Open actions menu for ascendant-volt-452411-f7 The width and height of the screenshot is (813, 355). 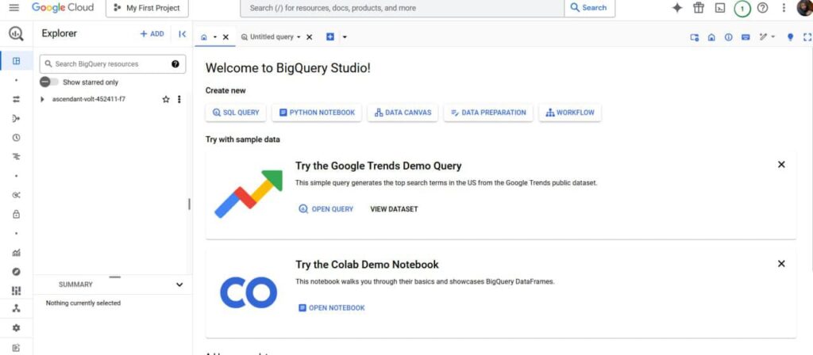point(179,99)
